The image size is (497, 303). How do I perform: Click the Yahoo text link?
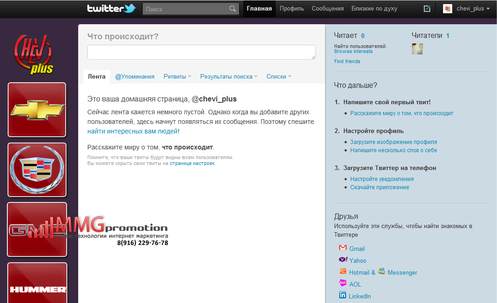tap(358, 260)
